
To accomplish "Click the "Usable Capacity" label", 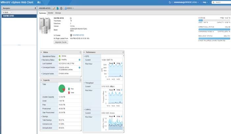I will [x=48, y=97].
